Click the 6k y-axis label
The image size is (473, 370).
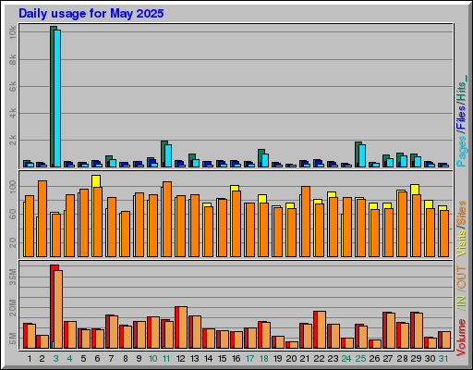pyautogui.click(x=12, y=87)
